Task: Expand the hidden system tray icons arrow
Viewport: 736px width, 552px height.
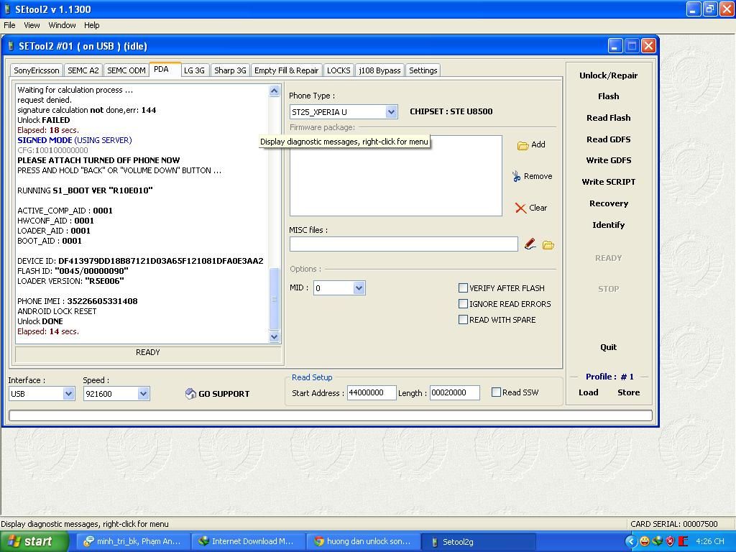Action: click(631, 542)
